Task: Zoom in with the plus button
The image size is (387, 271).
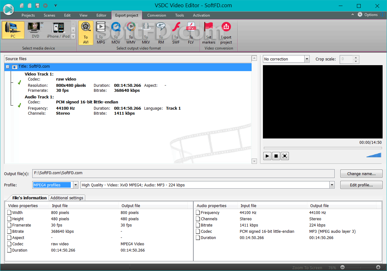Action: click(x=378, y=267)
